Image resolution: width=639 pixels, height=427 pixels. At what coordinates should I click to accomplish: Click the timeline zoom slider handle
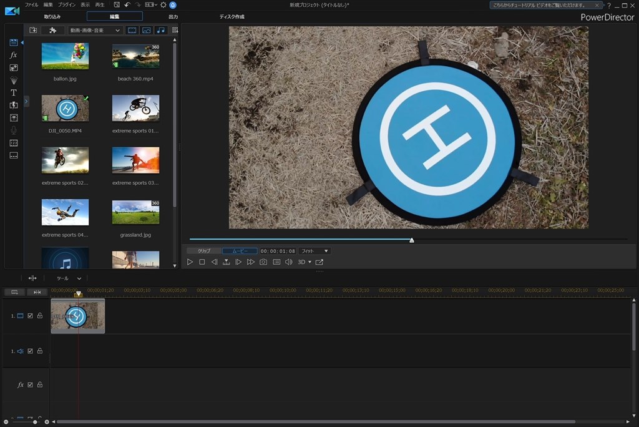tap(35, 422)
